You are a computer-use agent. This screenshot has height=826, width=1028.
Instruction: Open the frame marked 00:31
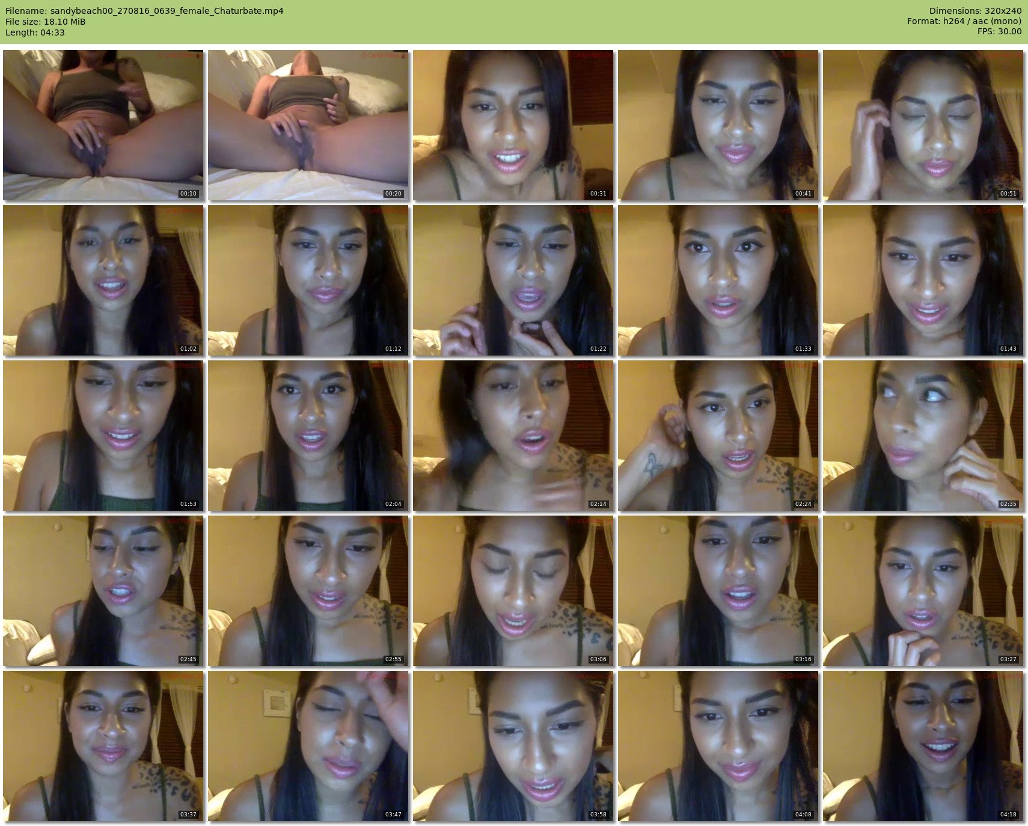[513, 125]
